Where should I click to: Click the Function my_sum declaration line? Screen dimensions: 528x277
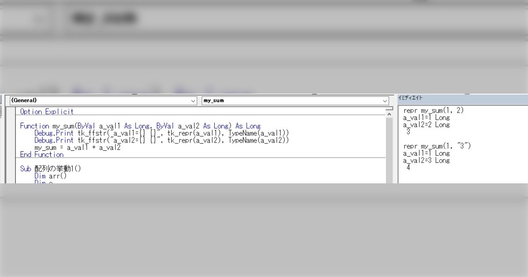(132, 126)
